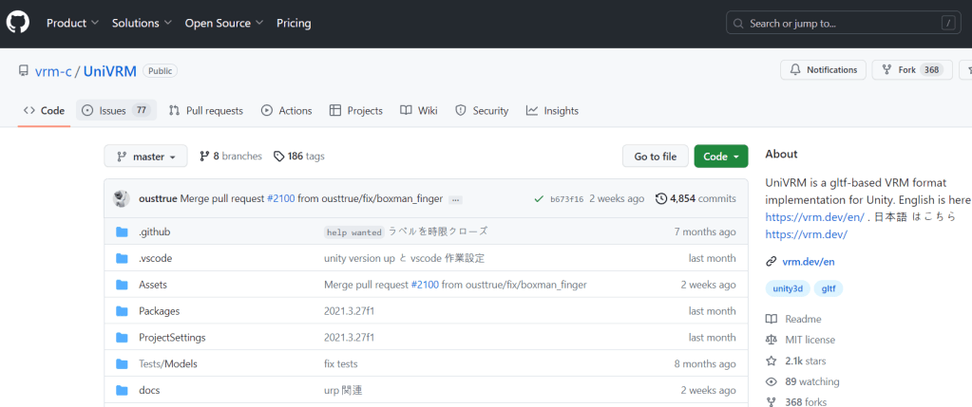
Task: Open the commit history clock icon
Action: 661,199
